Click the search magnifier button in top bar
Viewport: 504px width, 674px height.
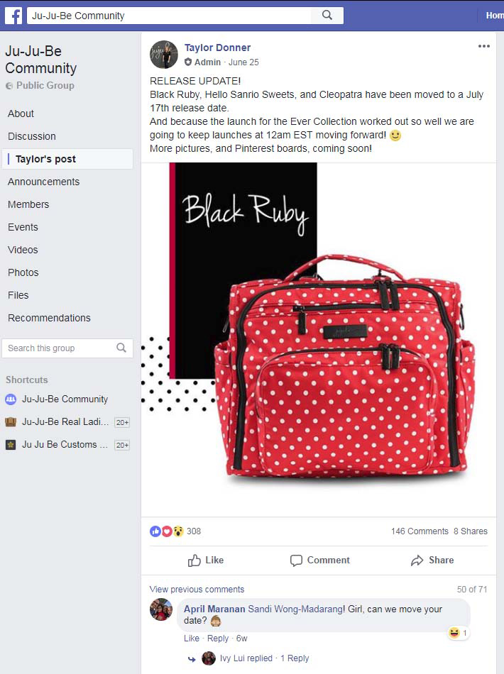tap(327, 16)
